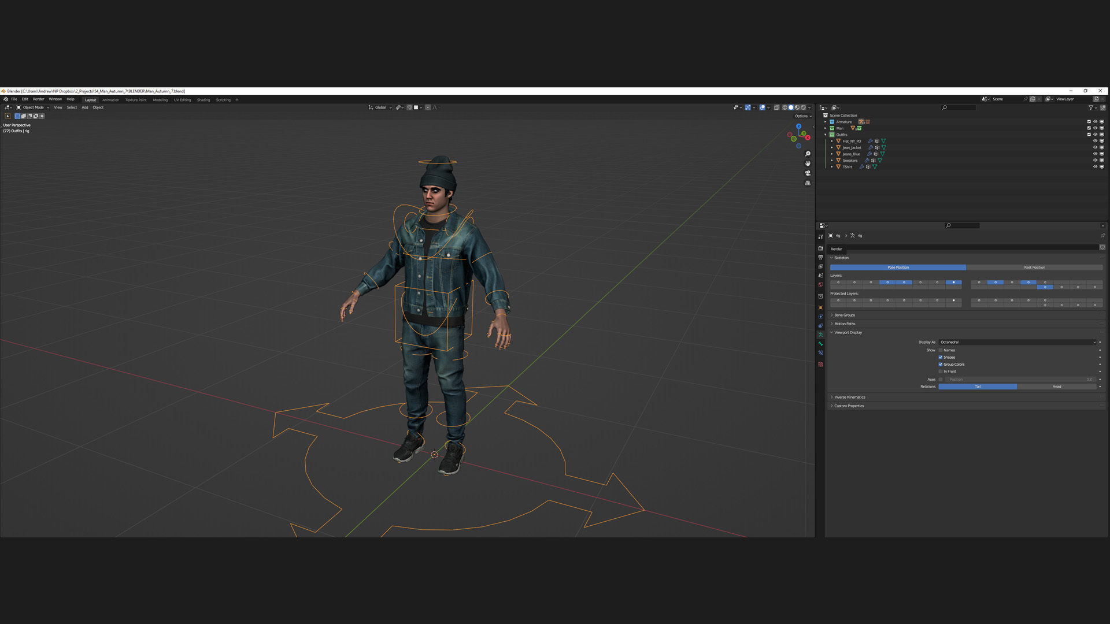Image resolution: width=1110 pixels, height=624 pixels.
Task: Disable Sneakers in renders icon
Action: (1102, 160)
